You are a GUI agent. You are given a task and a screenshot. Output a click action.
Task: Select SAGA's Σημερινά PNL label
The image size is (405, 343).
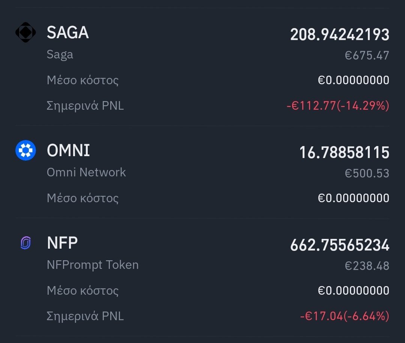pyautogui.click(x=85, y=106)
